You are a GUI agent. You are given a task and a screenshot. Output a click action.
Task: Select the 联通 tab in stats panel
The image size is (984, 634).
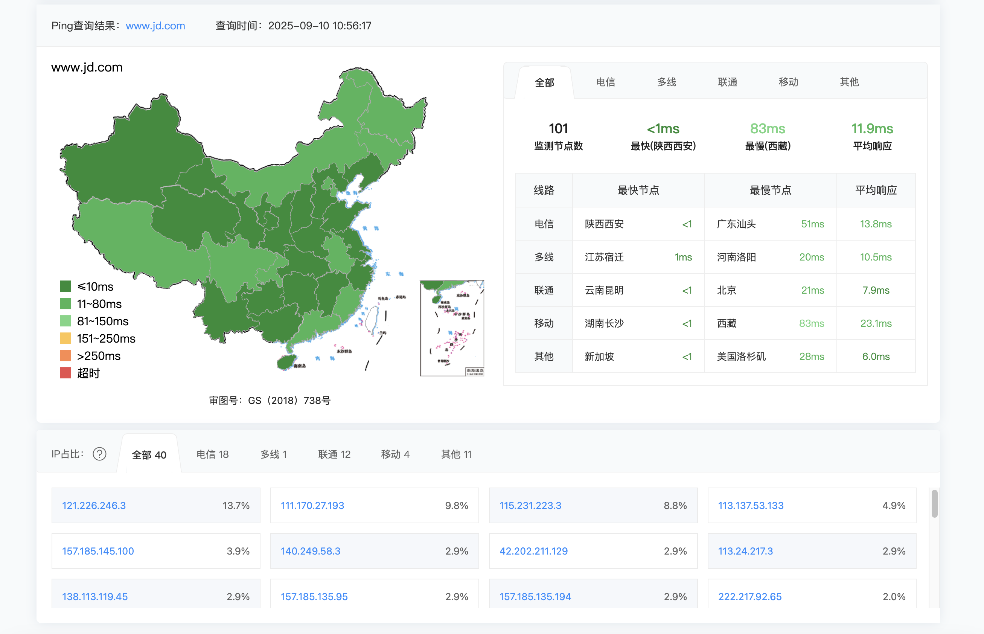[727, 82]
